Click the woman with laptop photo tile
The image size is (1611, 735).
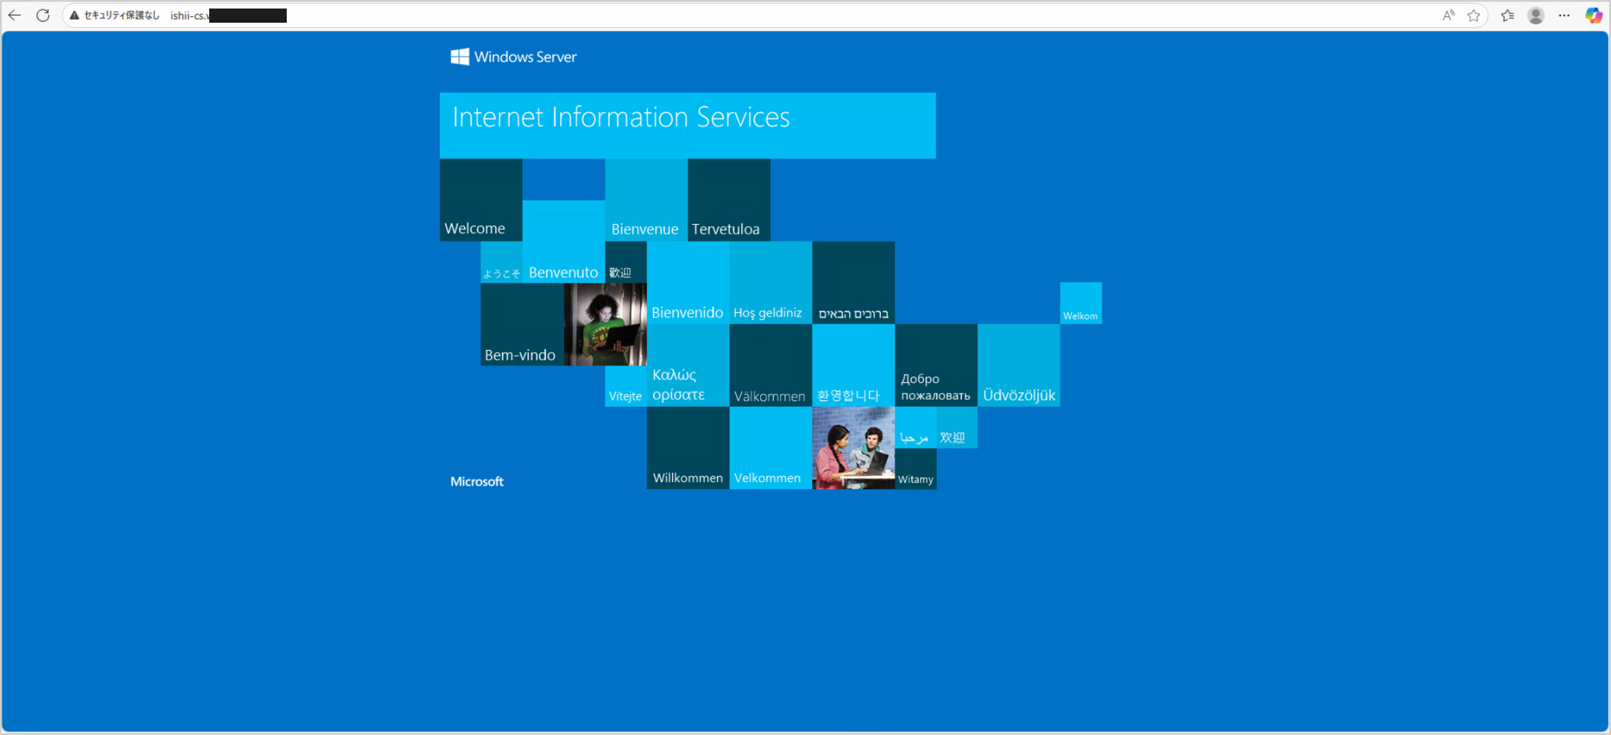pyautogui.click(x=605, y=324)
